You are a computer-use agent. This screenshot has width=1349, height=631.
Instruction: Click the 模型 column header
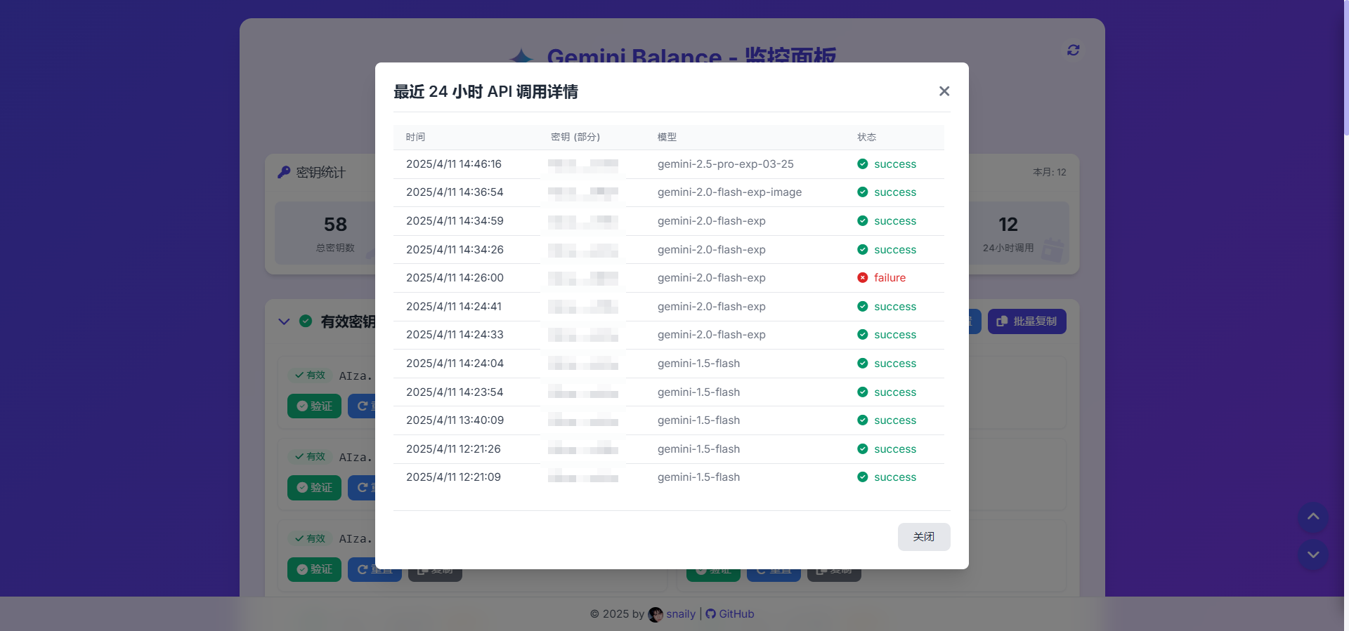pos(667,138)
